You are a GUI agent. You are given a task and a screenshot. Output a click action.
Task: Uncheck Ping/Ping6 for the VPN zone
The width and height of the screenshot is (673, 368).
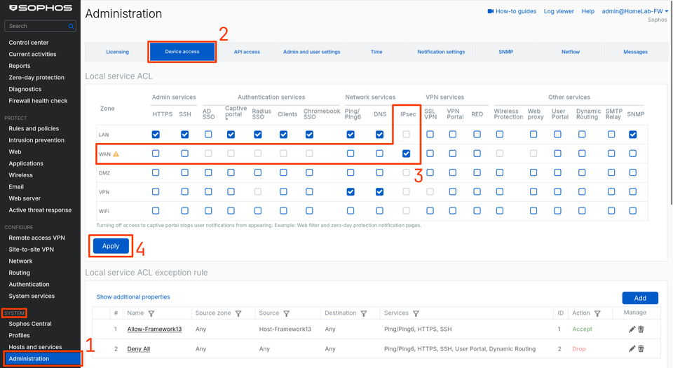351,192
